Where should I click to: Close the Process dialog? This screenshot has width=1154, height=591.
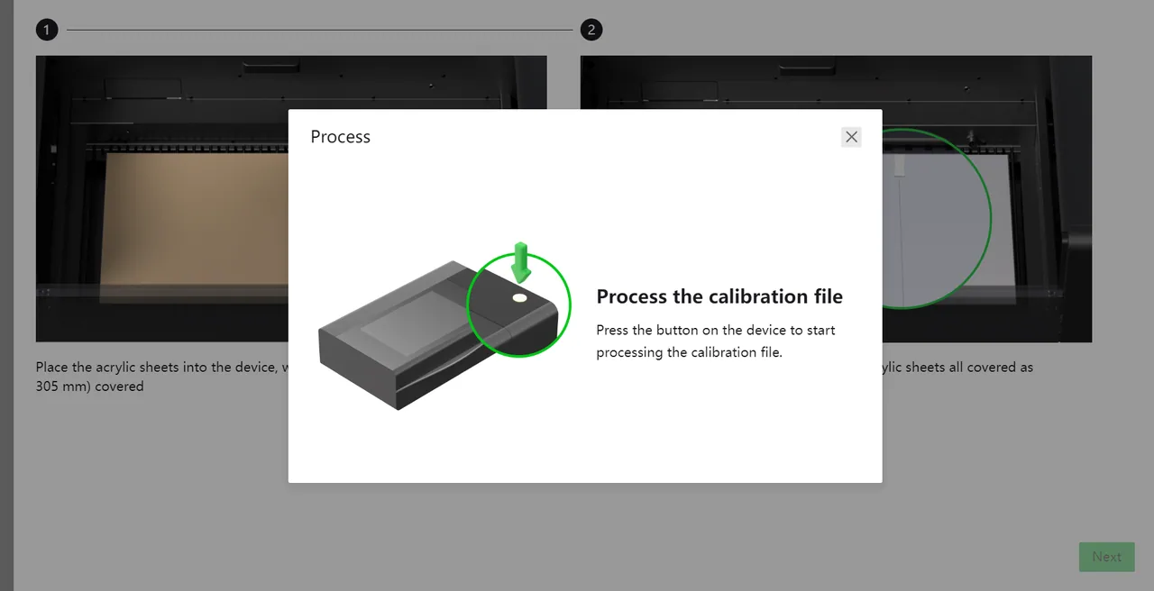(x=851, y=137)
